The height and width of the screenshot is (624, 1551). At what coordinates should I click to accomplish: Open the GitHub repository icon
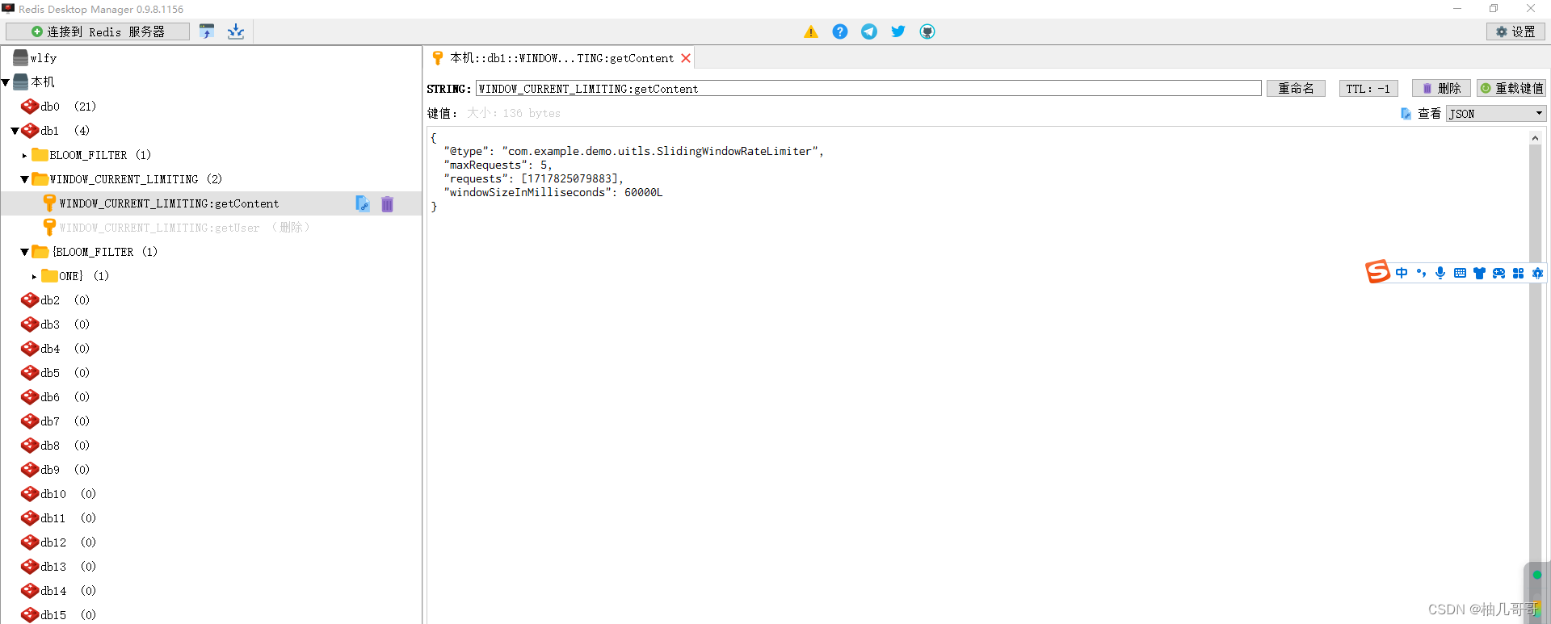pos(927,31)
